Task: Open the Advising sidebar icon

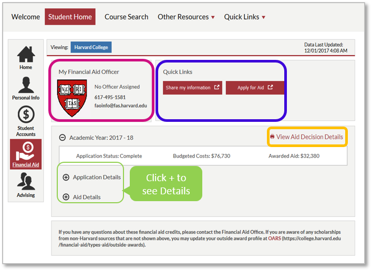Action: click(26, 182)
